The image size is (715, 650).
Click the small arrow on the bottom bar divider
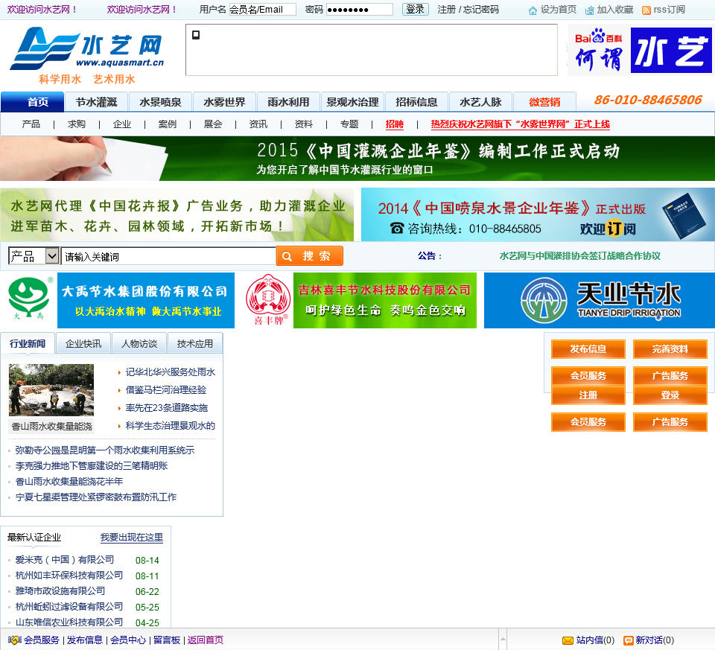[x=503, y=639]
